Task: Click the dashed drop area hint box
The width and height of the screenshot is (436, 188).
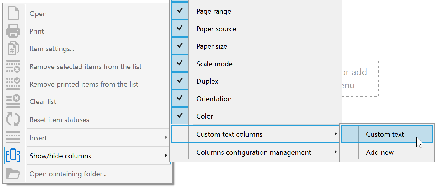Action: [360, 78]
